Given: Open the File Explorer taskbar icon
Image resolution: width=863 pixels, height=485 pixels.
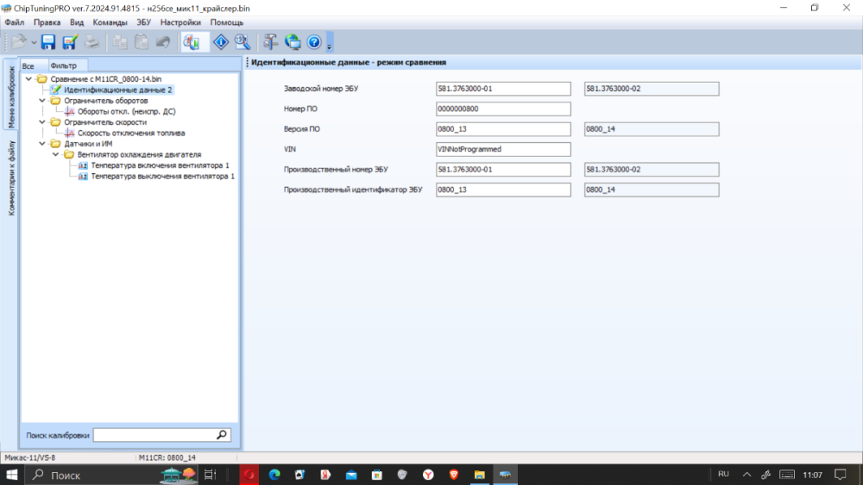Looking at the screenshot, I should 479,476.
